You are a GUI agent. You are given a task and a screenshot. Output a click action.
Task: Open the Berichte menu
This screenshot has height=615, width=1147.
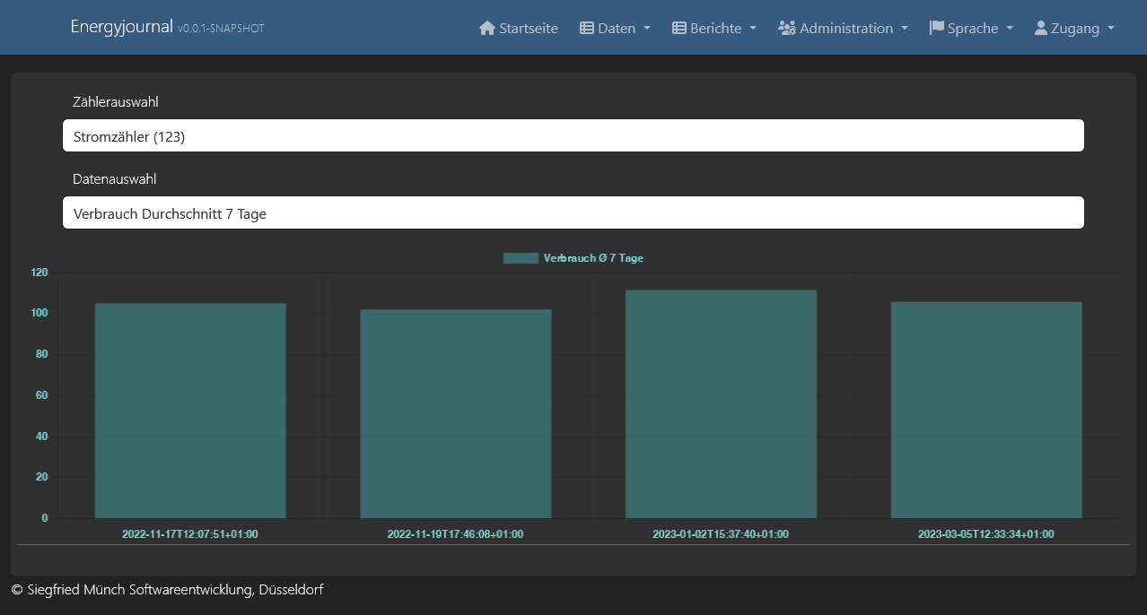coord(715,29)
